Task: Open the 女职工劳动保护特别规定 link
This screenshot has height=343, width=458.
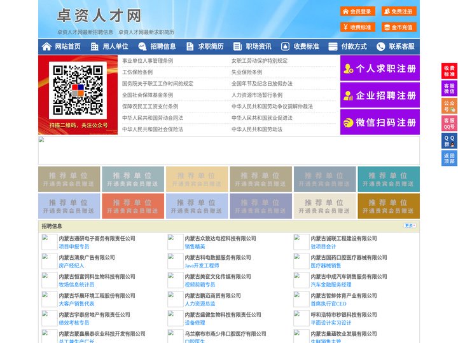Action: click(260, 61)
